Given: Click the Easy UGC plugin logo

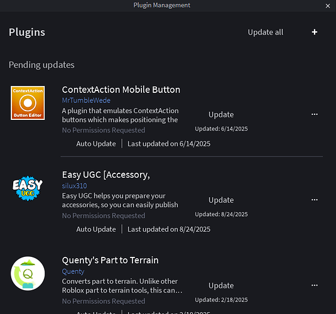Looking at the screenshot, I should [28, 188].
